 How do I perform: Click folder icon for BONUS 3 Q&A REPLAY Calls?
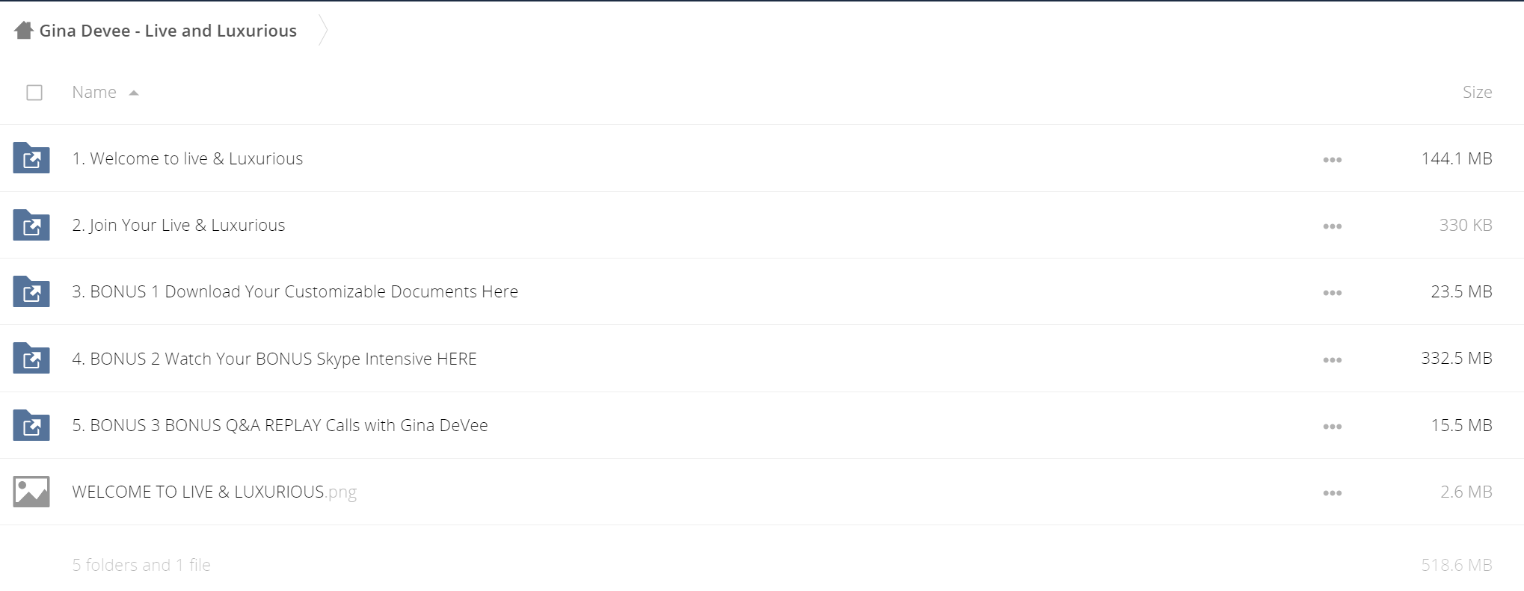pyautogui.click(x=31, y=425)
